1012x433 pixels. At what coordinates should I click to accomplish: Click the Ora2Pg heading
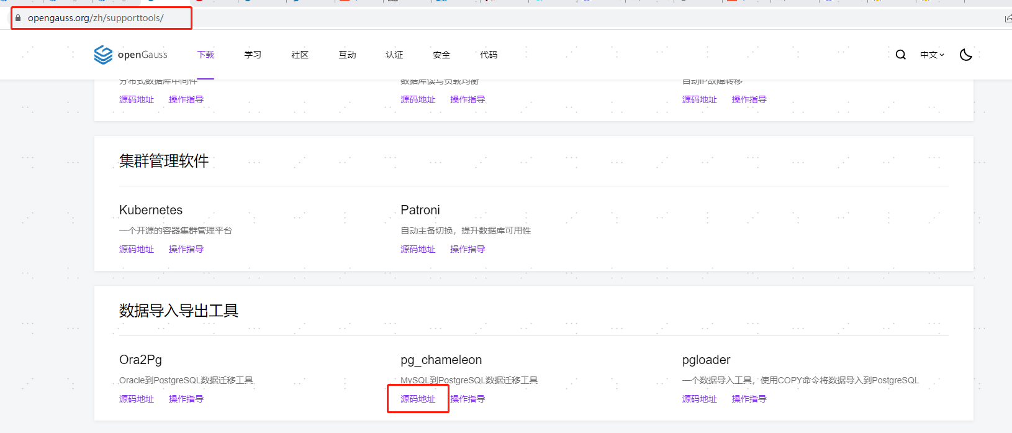(140, 360)
